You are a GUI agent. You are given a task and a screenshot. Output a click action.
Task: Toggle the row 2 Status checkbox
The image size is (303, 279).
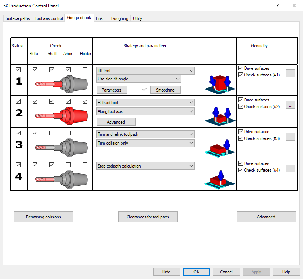click(18, 101)
